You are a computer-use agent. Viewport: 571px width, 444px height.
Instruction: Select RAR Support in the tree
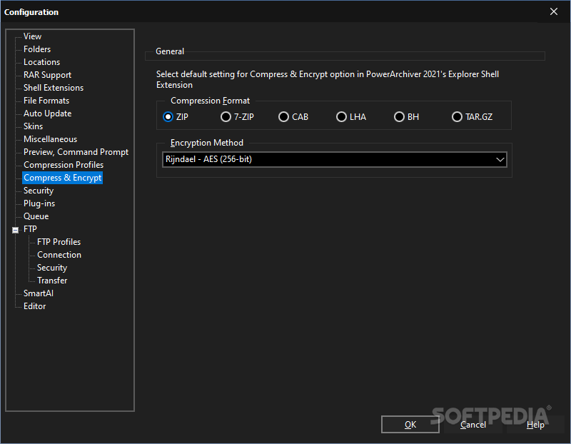[47, 75]
